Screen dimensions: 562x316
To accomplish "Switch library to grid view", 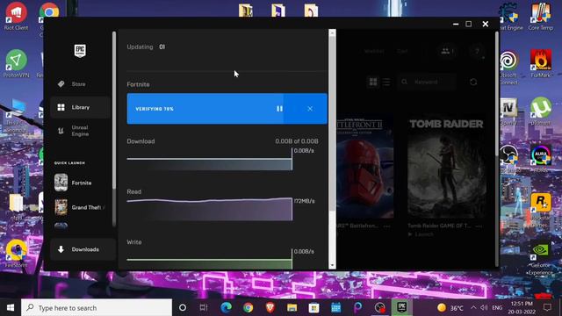I will [373, 82].
